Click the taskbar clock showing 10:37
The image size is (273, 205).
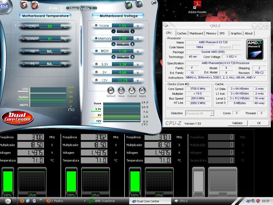point(266,201)
